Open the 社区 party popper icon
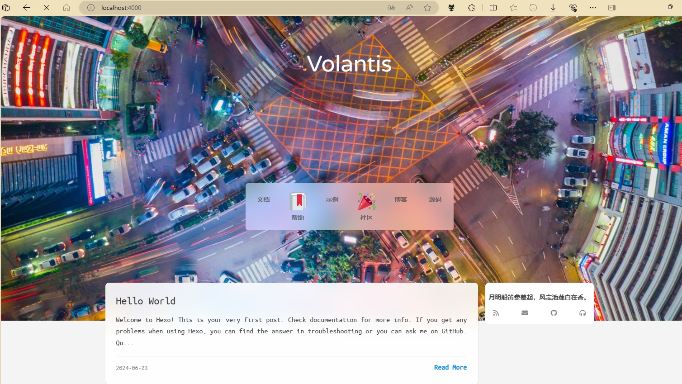 (366, 202)
